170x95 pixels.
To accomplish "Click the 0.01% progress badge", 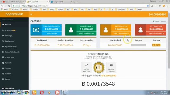I will (156, 45).
